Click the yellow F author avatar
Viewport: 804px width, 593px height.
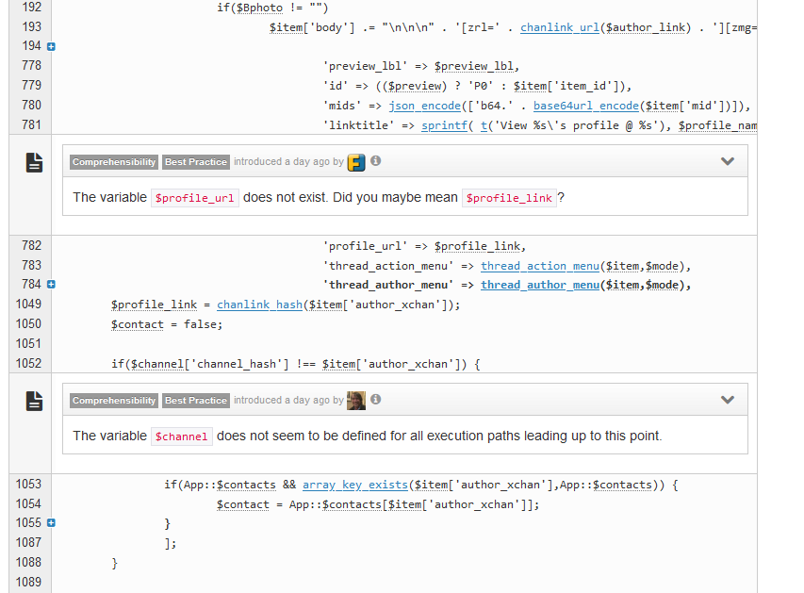click(x=356, y=162)
